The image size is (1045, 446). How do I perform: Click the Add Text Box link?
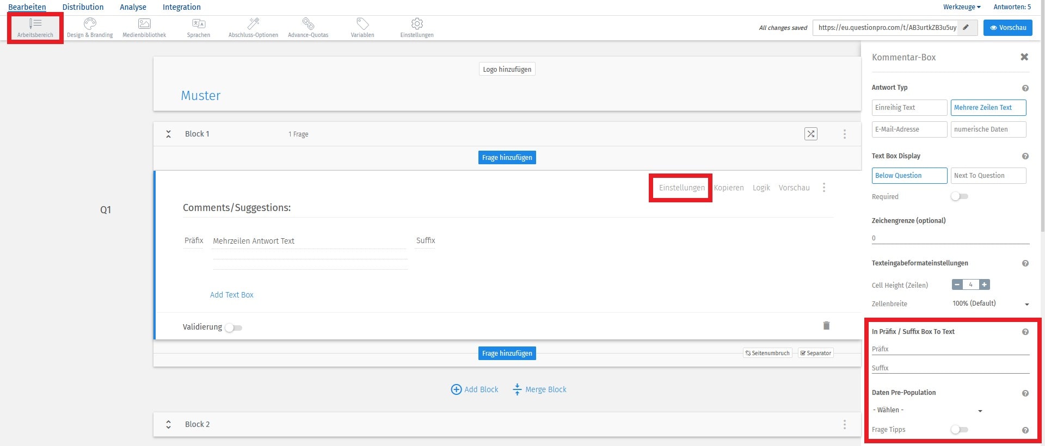[232, 295]
